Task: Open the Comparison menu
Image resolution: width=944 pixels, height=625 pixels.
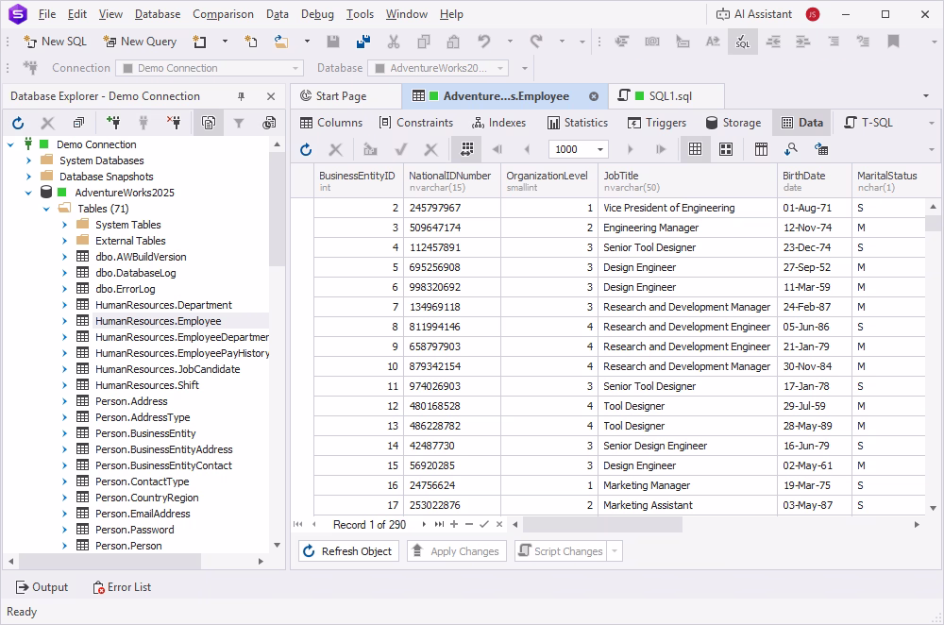Action: click(x=223, y=14)
